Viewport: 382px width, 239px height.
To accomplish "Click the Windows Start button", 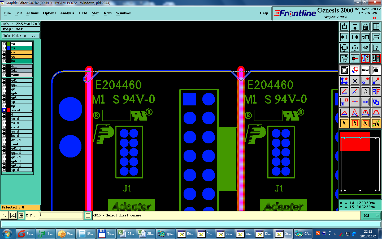I will pyautogui.click(x=7, y=234).
